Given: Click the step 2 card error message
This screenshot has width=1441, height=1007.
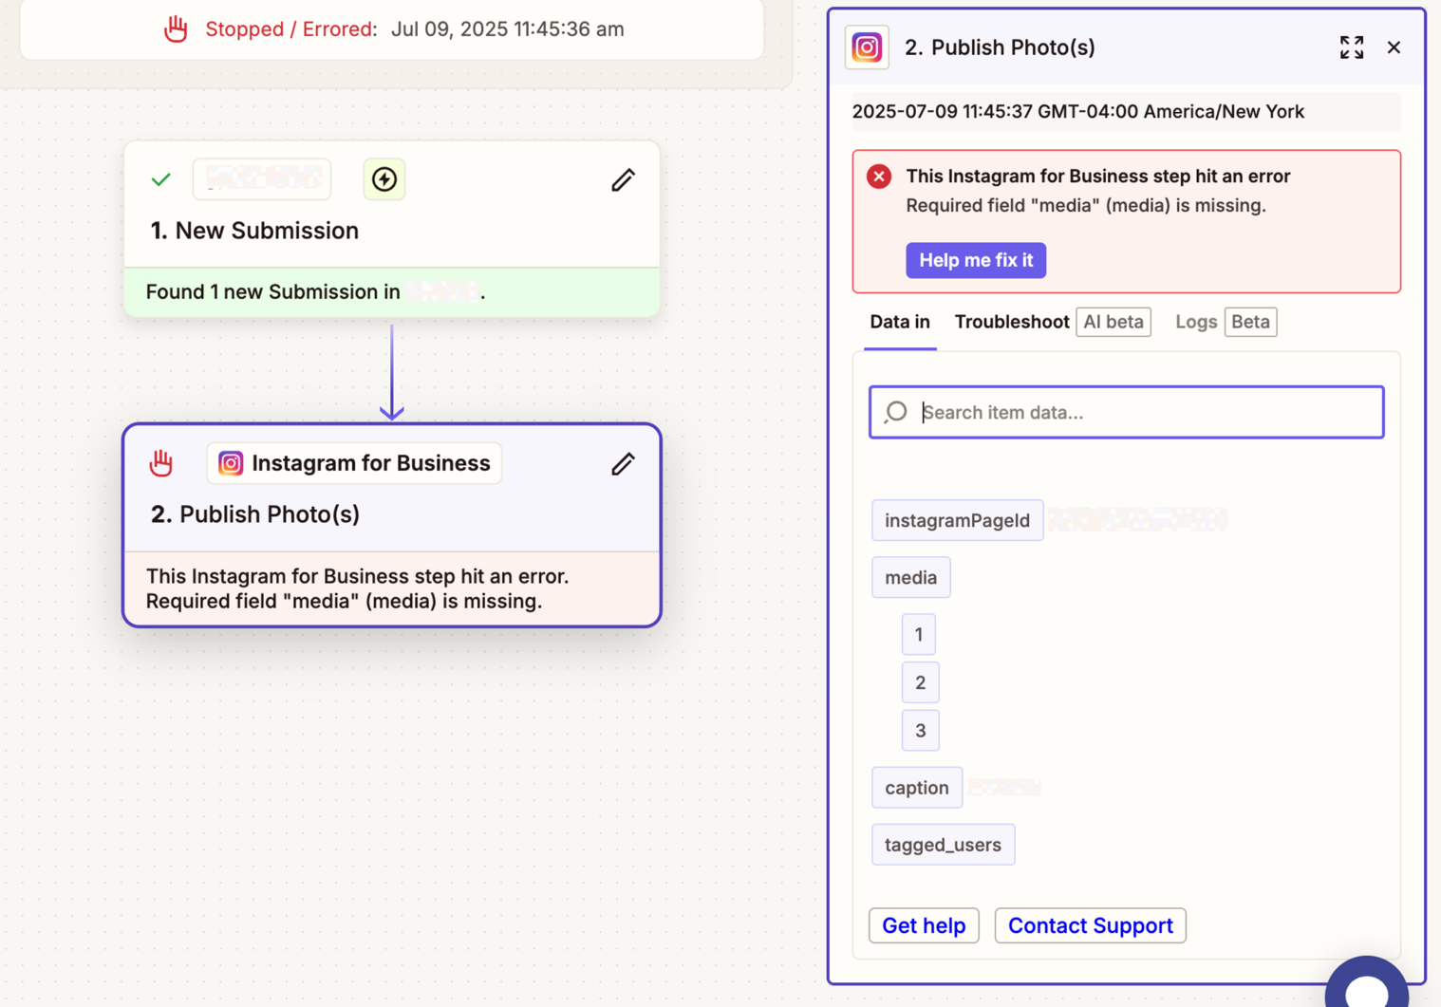Looking at the screenshot, I should (358, 588).
